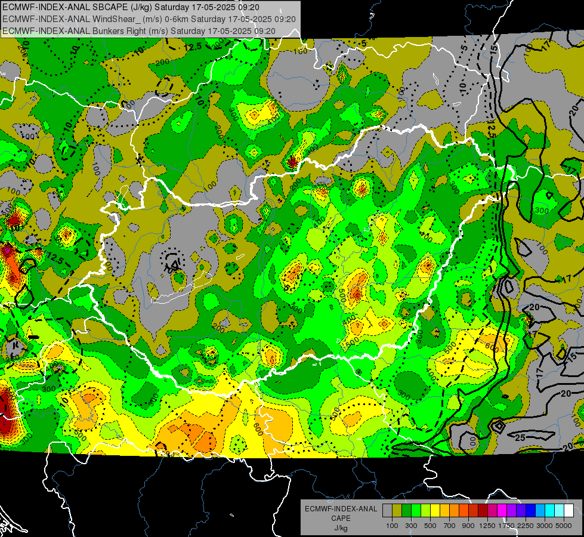Click the 25 contour label on map
The width and height of the screenshot is (584, 537).
tap(520, 437)
